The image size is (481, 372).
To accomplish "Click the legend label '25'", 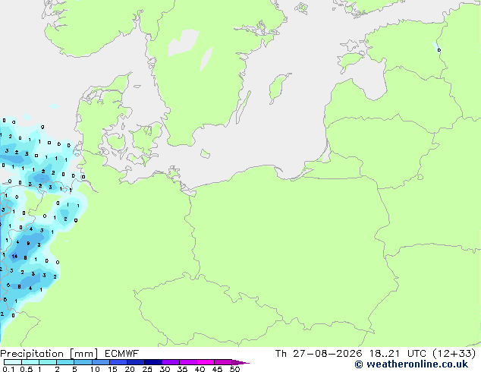I will (147, 369).
